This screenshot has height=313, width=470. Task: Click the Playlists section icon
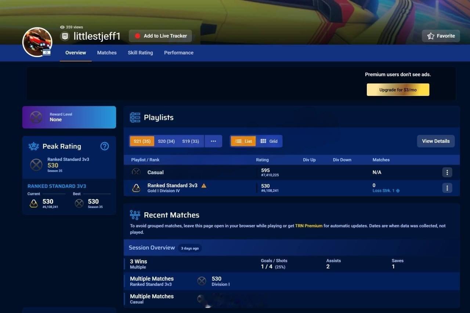point(135,118)
